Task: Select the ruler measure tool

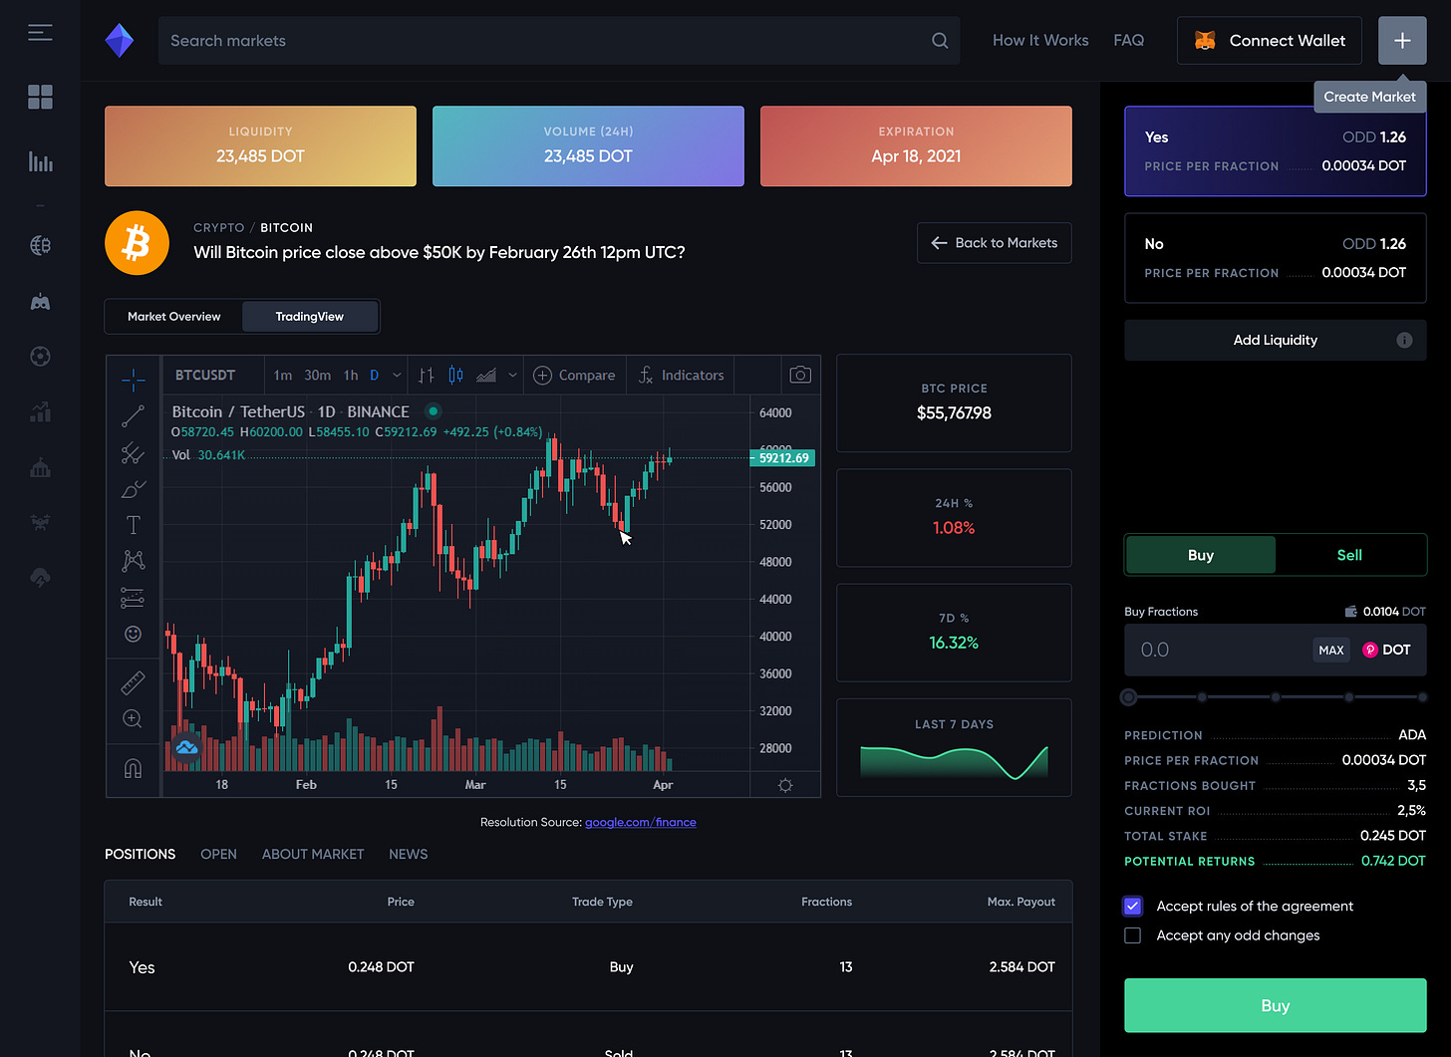Action: tap(133, 682)
